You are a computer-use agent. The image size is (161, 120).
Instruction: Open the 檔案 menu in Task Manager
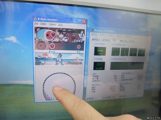pos(94,35)
